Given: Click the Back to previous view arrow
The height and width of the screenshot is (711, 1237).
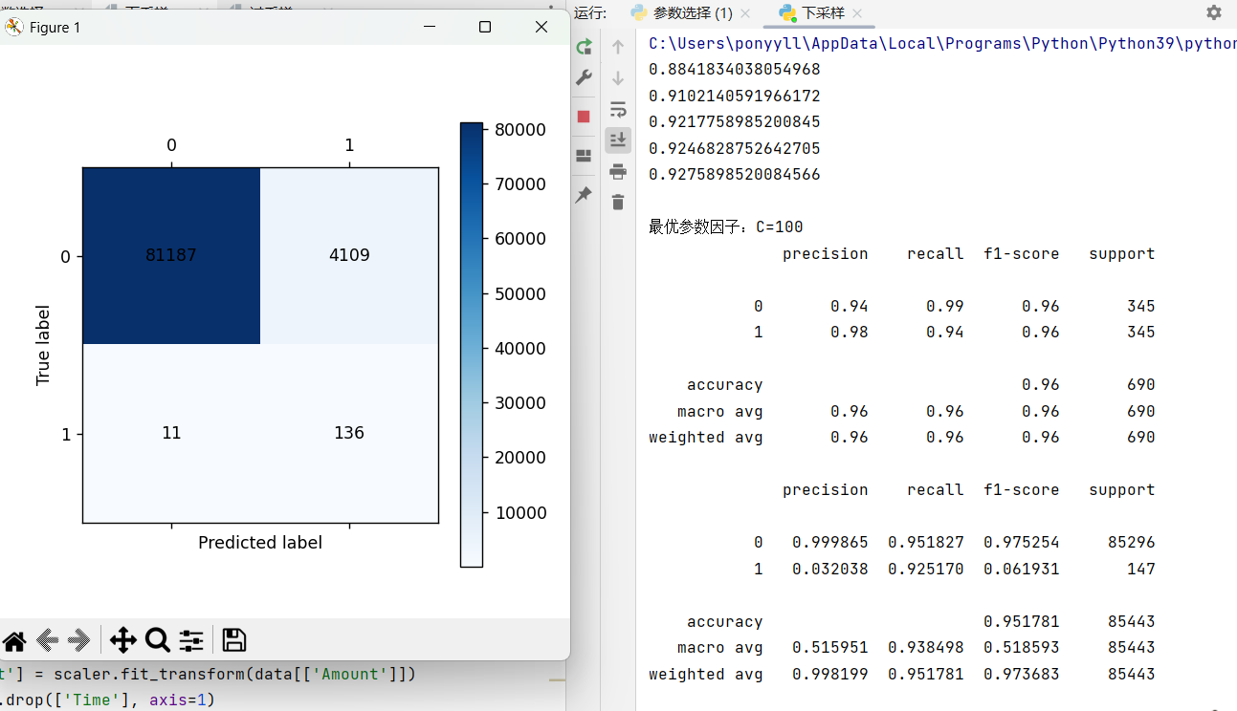Looking at the screenshot, I should 48,640.
